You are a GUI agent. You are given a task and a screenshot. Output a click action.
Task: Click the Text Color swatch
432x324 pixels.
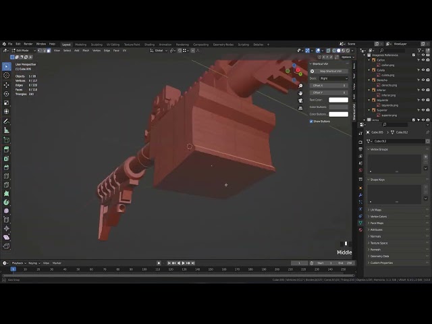point(338,100)
